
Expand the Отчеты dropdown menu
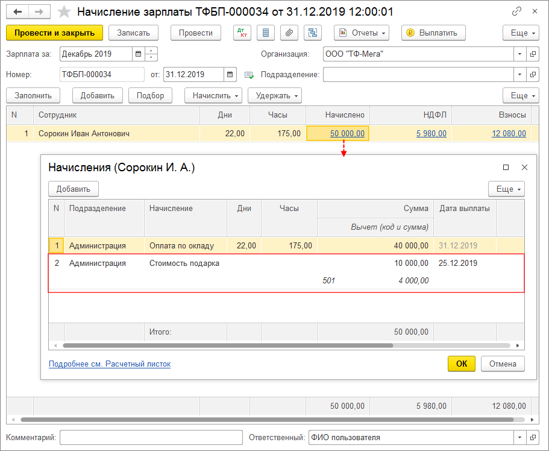click(362, 33)
